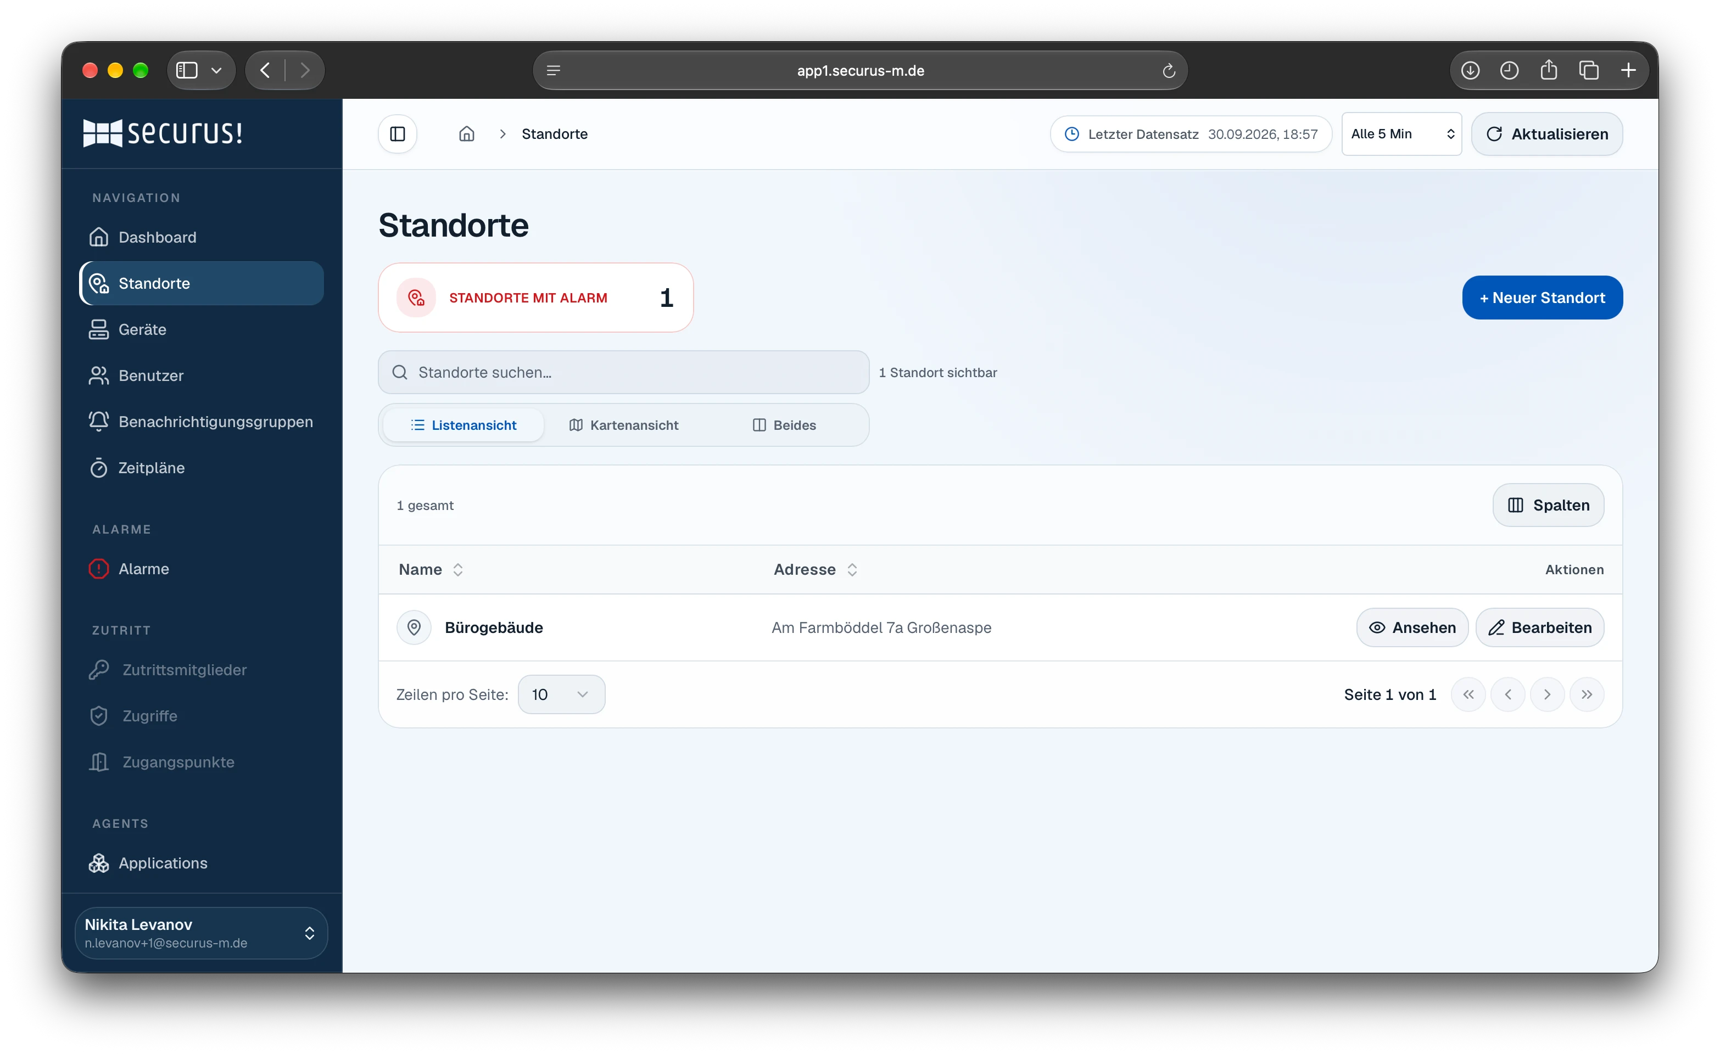Viewport: 1720px width, 1054px height.
Task: Click Ansehen for Bürogebäude
Action: (x=1412, y=627)
